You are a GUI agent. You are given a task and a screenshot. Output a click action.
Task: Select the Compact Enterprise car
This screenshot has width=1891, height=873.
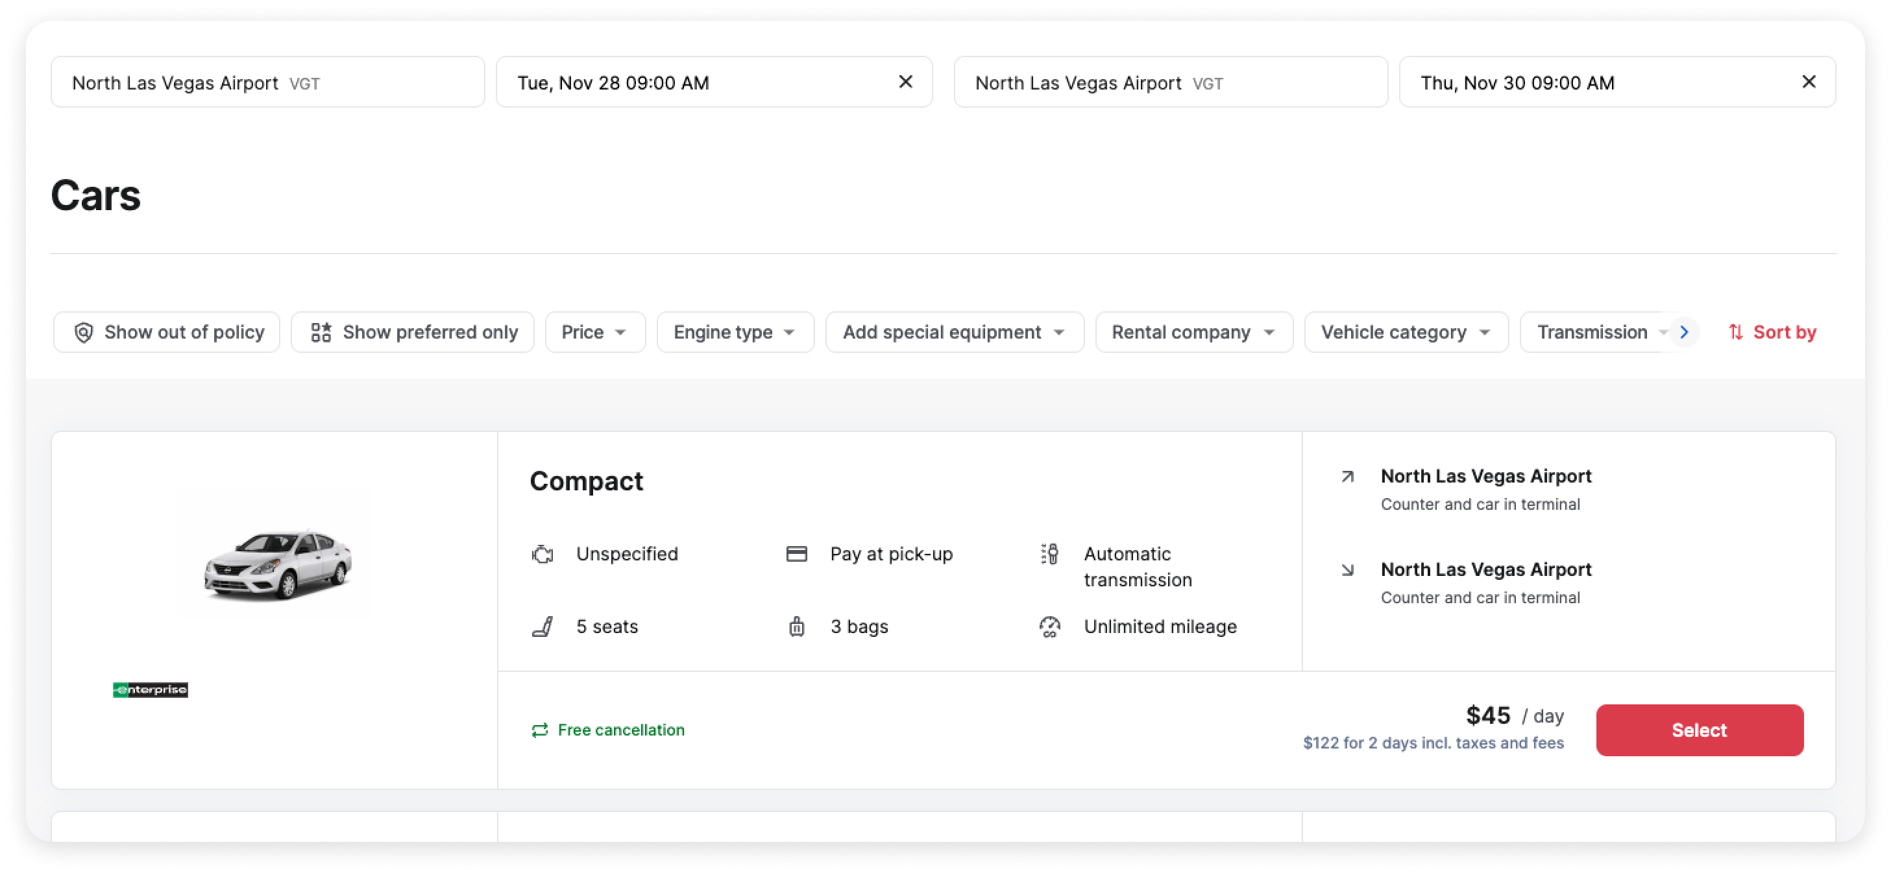pos(1699,730)
